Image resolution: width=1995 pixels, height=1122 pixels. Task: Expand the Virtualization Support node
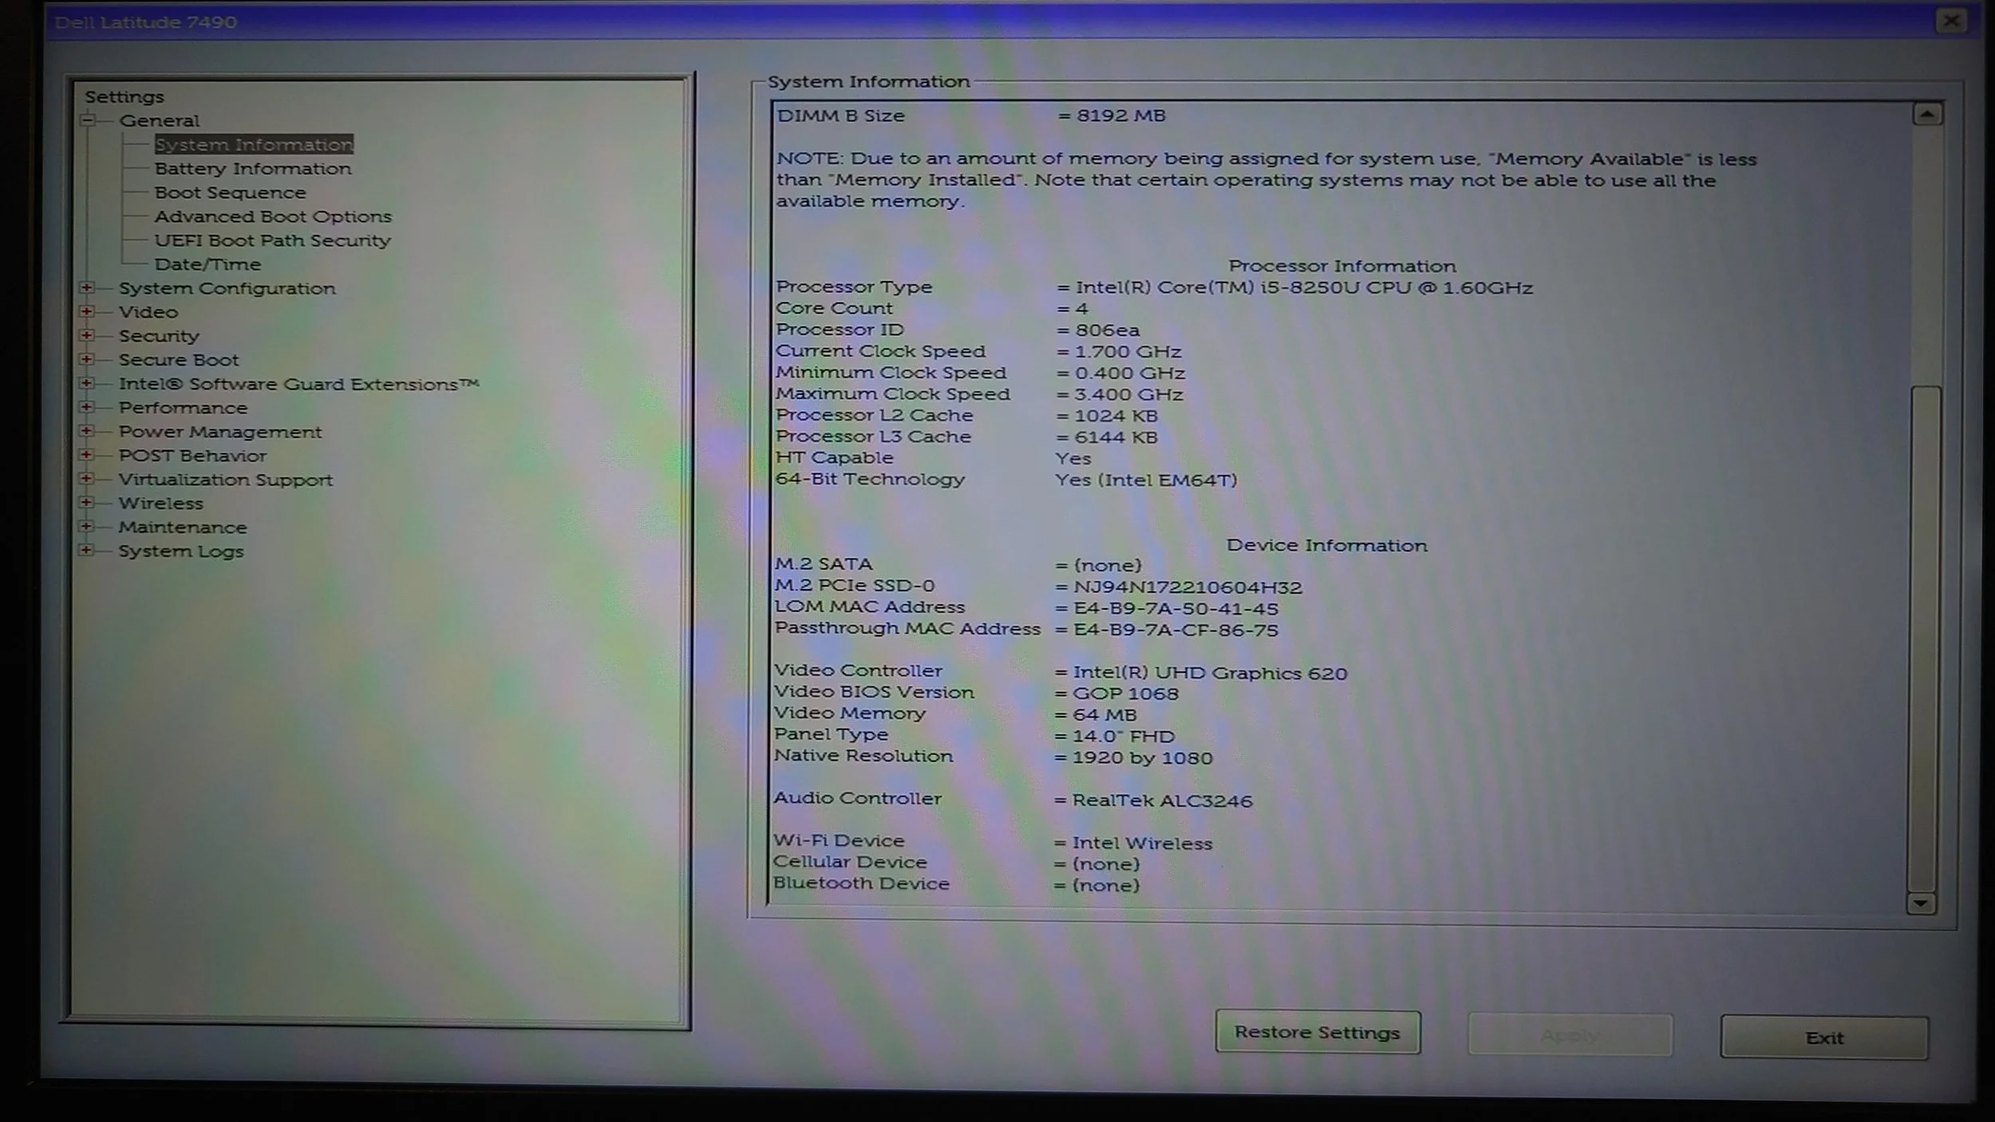[87, 479]
